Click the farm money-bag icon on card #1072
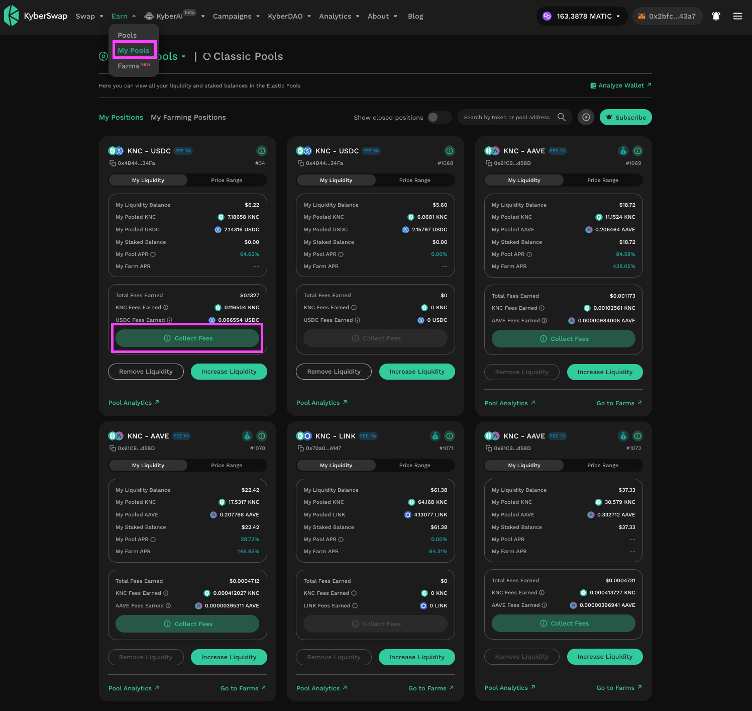This screenshot has width=752, height=711. (623, 436)
